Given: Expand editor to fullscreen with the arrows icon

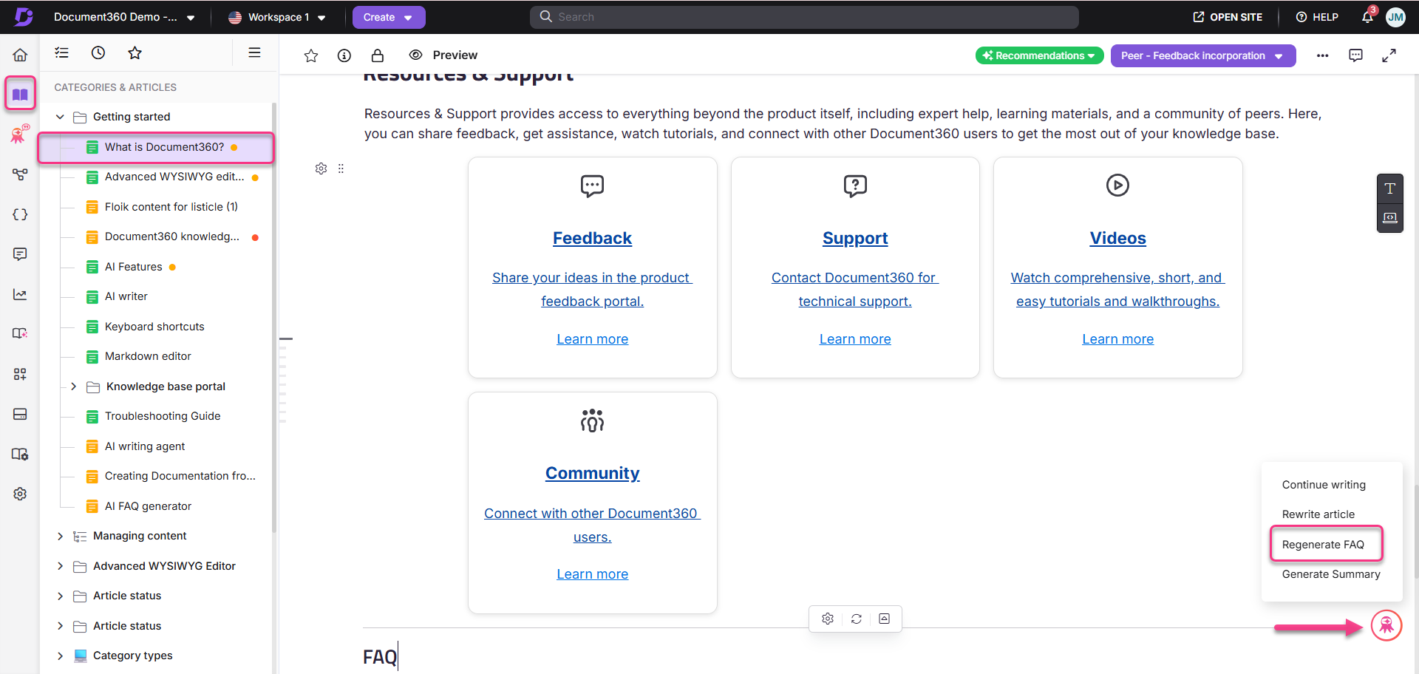Looking at the screenshot, I should tap(1389, 55).
